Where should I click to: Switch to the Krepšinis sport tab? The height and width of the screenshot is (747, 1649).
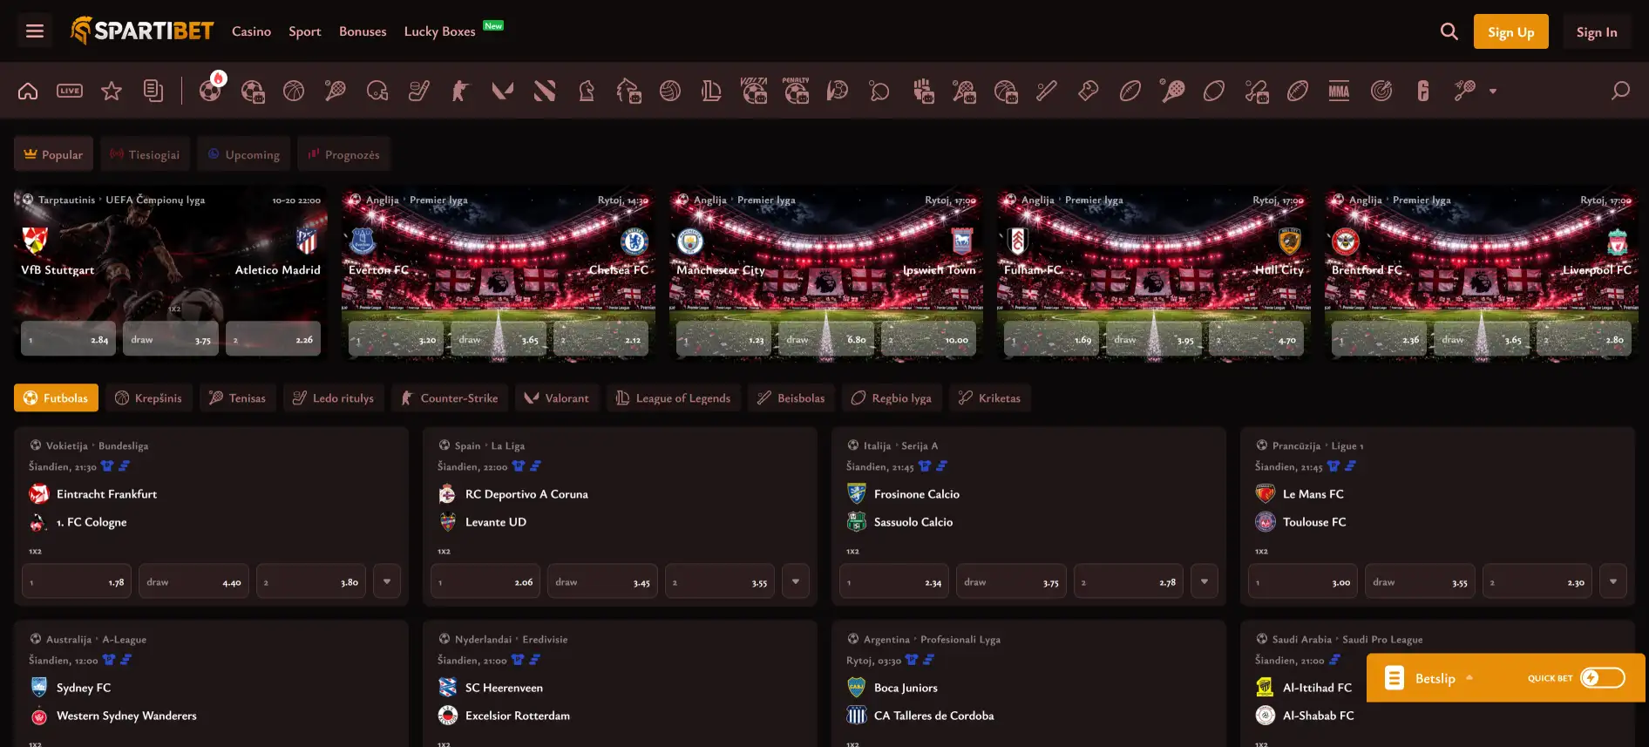[149, 397]
